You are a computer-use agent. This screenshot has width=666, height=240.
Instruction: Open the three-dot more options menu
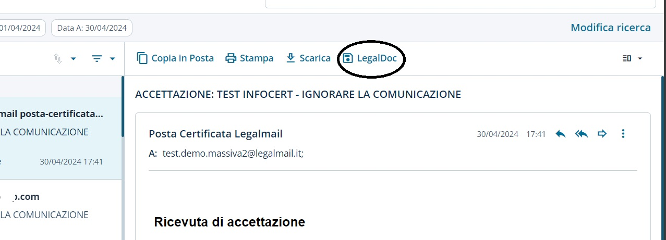pyautogui.click(x=623, y=134)
